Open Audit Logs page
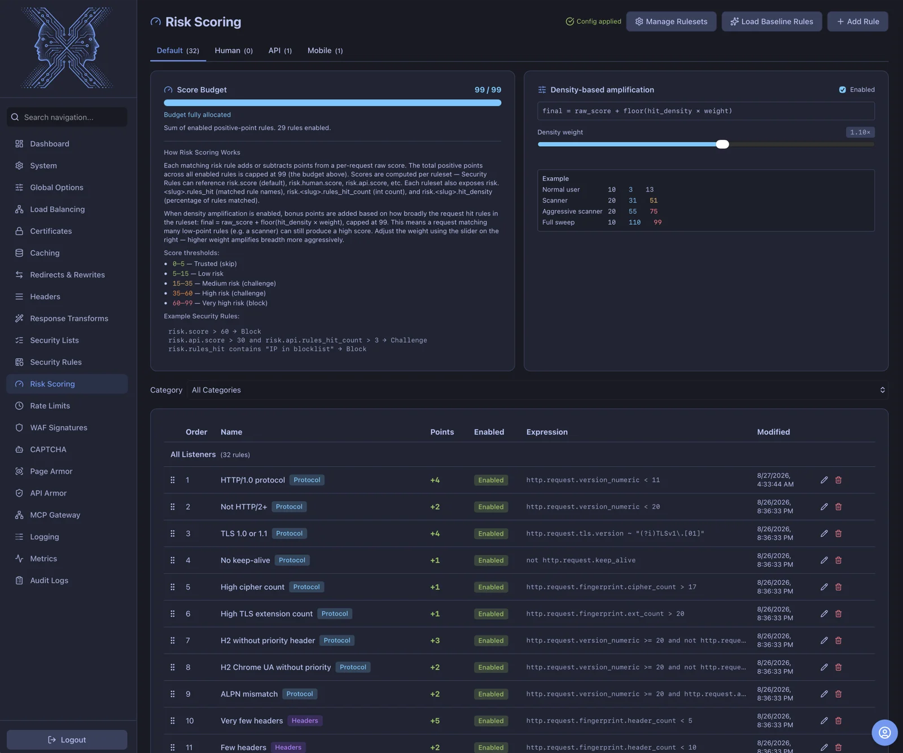903x753 pixels. coord(67,580)
